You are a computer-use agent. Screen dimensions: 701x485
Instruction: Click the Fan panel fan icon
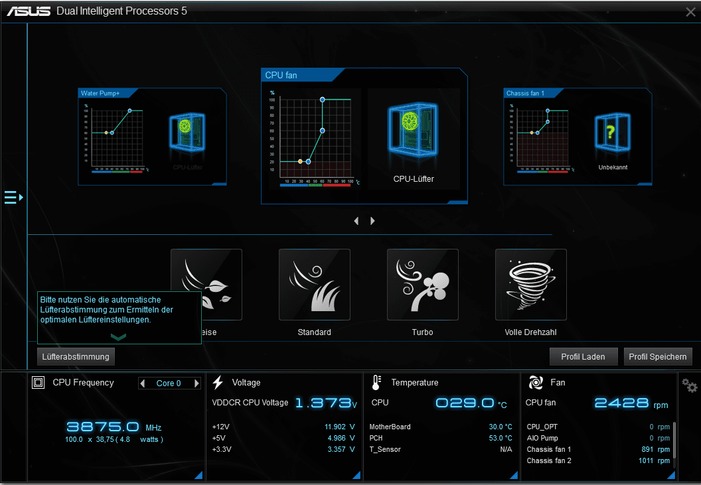536,382
